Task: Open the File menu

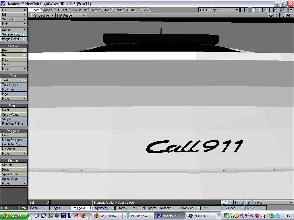Action: (14, 10)
